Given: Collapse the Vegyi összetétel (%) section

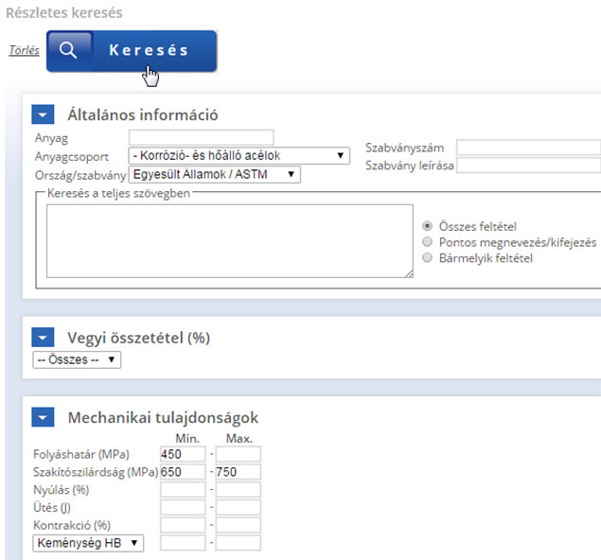Looking at the screenshot, I should pos(43,338).
